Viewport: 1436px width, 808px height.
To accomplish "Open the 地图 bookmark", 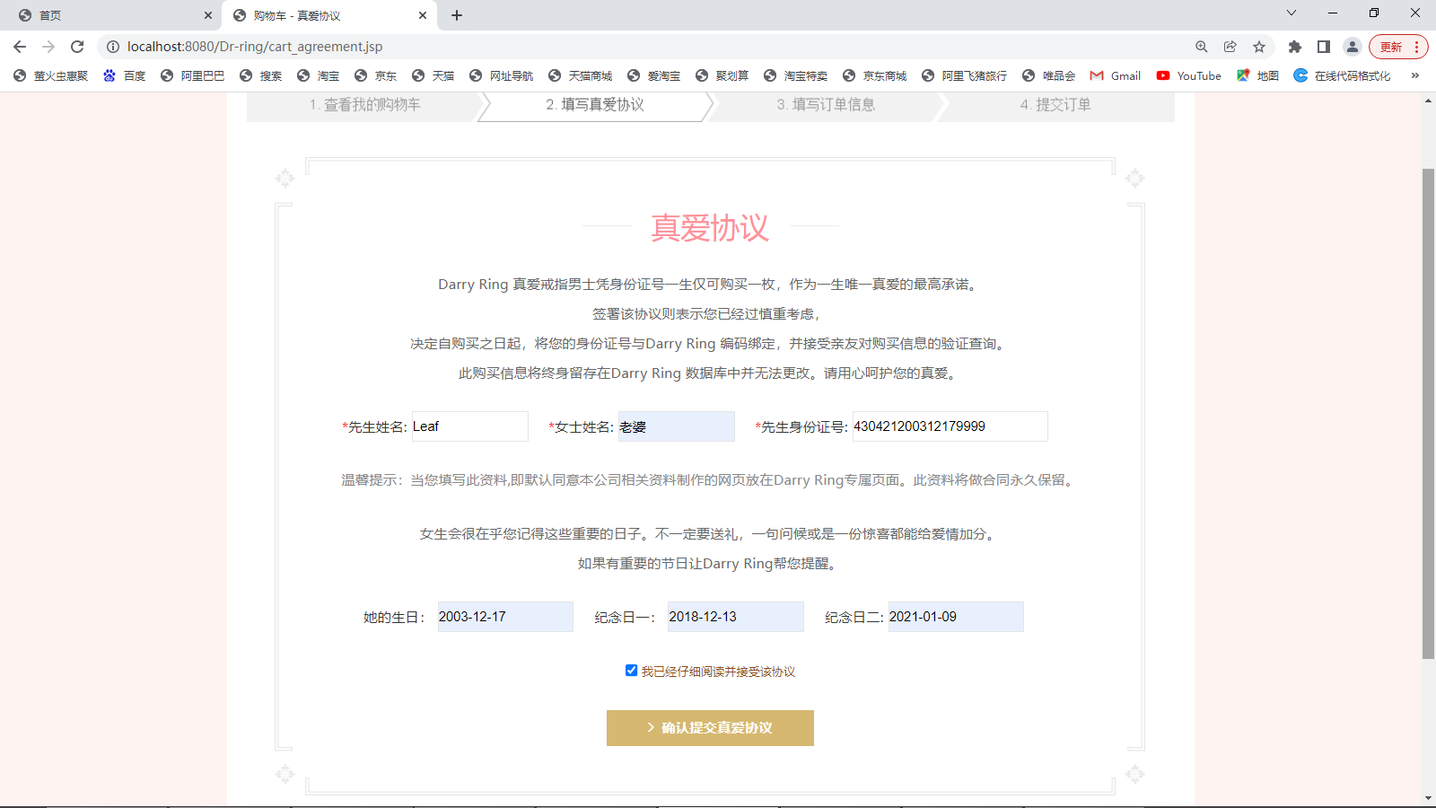I will [1257, 76].
